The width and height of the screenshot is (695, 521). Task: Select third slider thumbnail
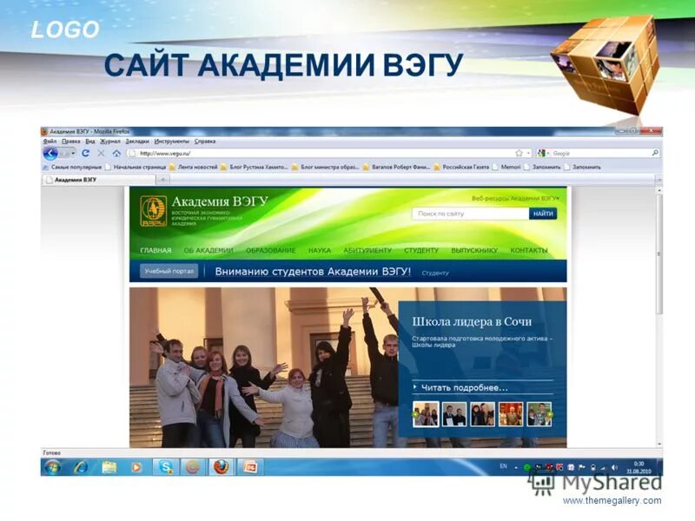(x=483, y=414)
